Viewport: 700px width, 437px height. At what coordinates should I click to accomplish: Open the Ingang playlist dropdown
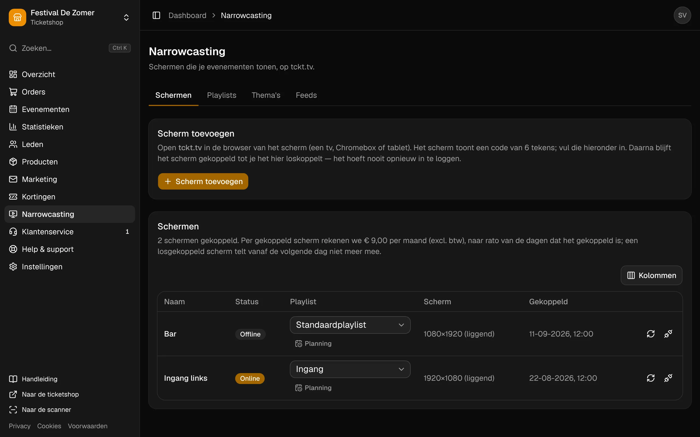coord(350,369)
